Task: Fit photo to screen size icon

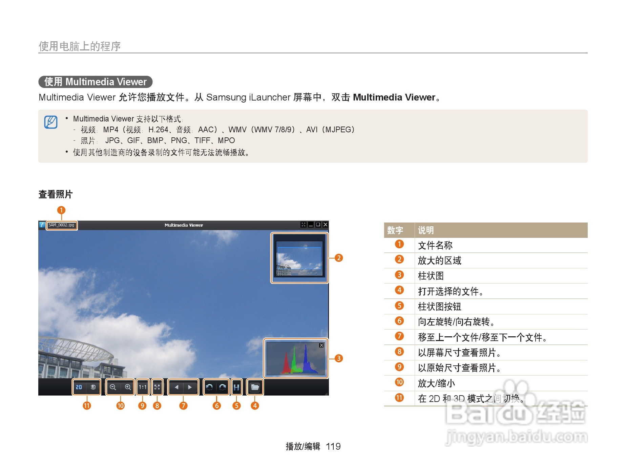Action: [x=157, y=387]
